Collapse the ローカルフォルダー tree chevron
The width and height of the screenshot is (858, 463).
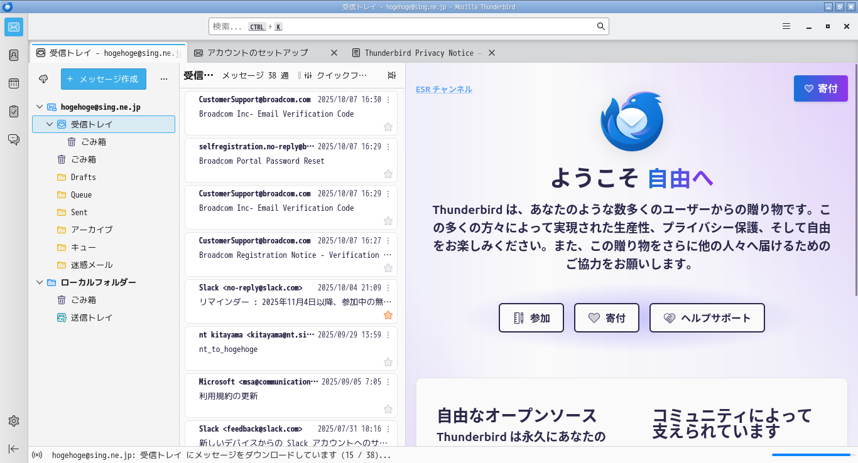click(40, 282)
